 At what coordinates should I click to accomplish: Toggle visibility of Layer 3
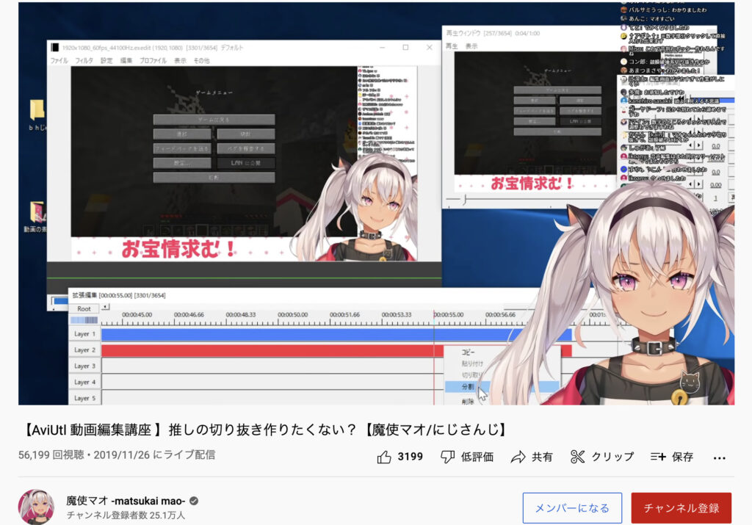pyautogui.click(x=84, y=366)
